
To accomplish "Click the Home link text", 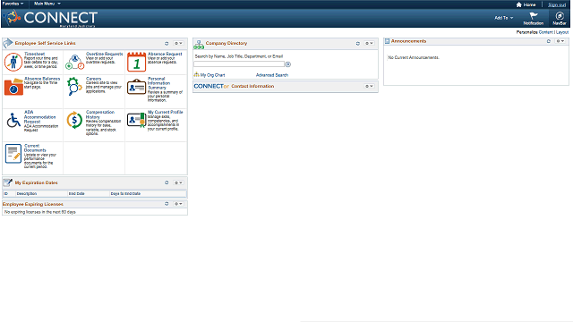I will pyautogui.click(x=529, y=4).
